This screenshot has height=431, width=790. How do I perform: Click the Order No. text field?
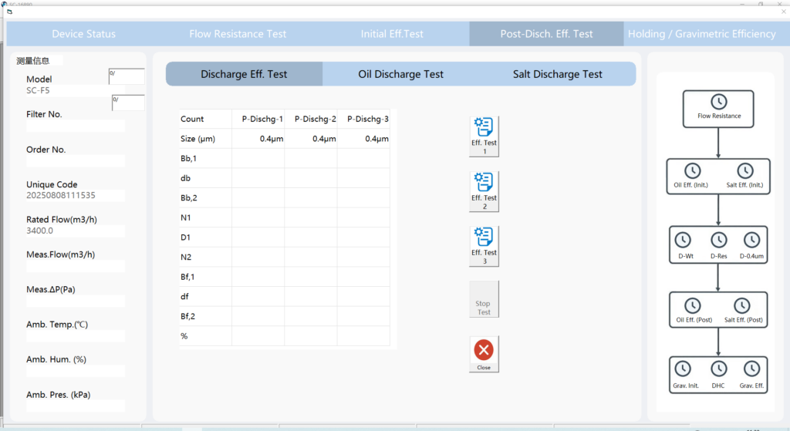75,161
